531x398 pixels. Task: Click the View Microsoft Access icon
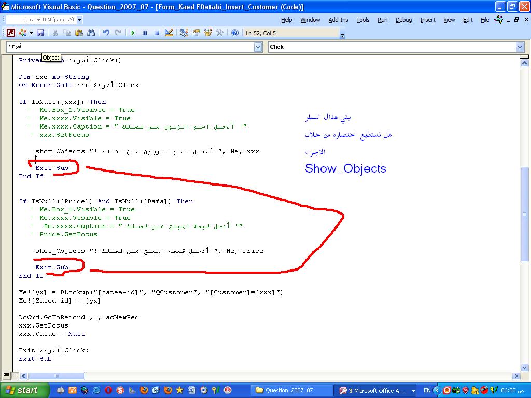(11, 33)
